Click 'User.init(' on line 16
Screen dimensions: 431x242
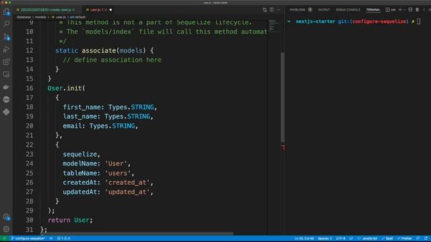point(66,88)
